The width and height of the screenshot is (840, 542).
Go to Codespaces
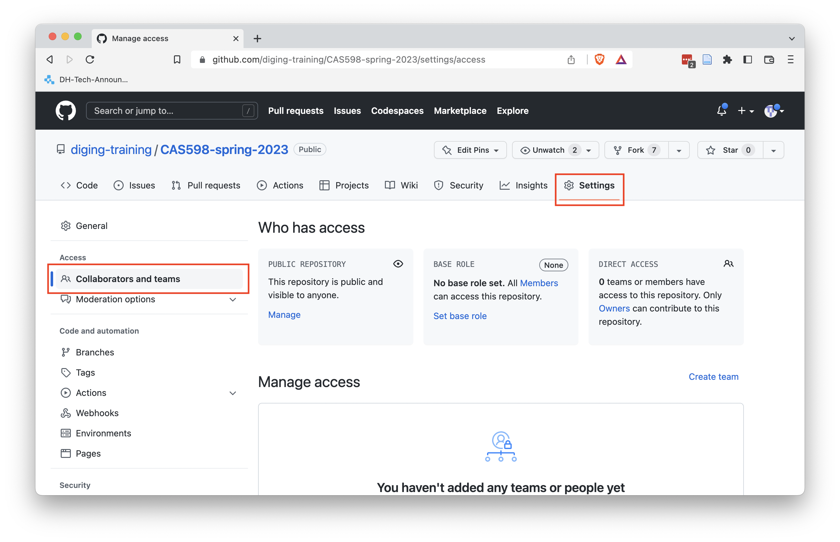pyautogui.click(x=397, y=110)
